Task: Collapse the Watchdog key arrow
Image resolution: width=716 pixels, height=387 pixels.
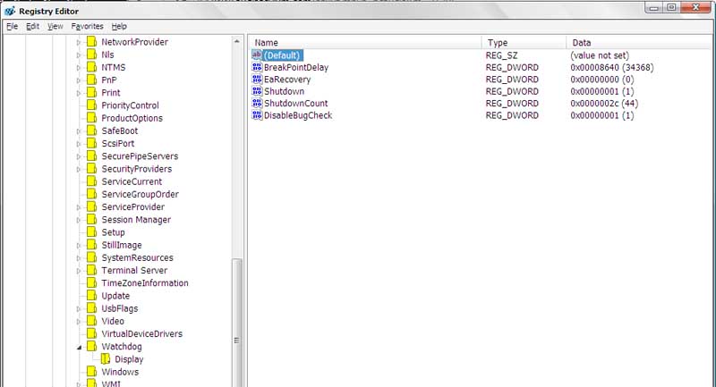Action: tap(79, 348)
